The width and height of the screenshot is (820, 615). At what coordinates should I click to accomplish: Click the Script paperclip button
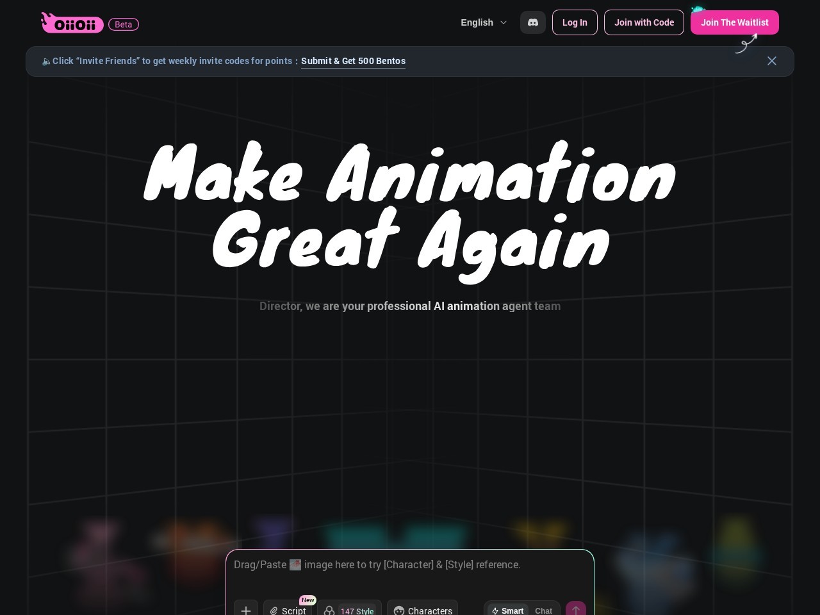pyautogui.click(x=288, y=610)
